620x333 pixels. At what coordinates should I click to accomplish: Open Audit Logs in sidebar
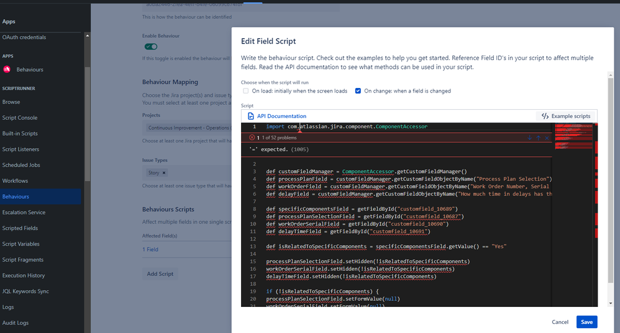[16, 322]
